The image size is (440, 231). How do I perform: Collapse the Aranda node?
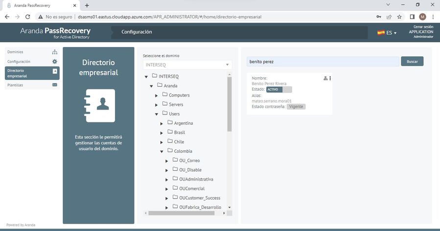point(151,86)
